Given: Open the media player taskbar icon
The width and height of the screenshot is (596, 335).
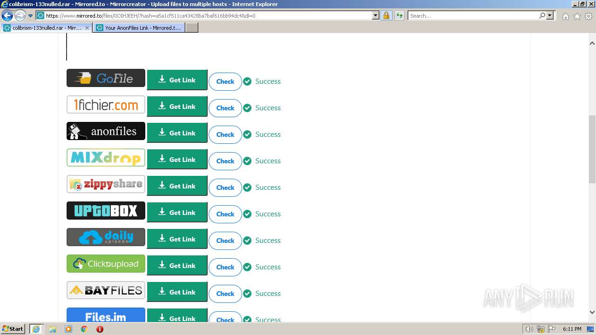Looking at the screenshot, I should tap(68, 329).
